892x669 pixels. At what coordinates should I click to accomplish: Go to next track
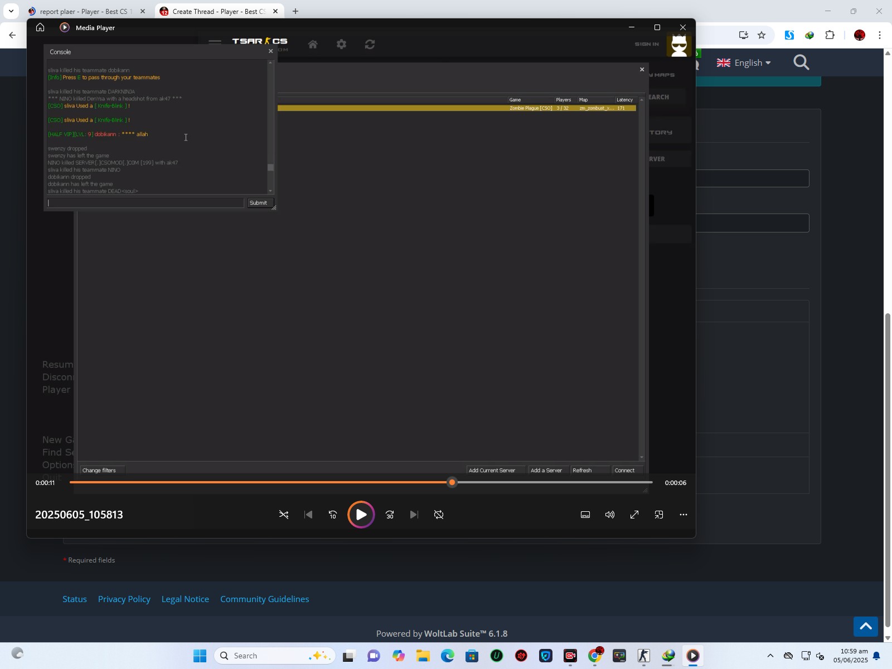[414, 515]
